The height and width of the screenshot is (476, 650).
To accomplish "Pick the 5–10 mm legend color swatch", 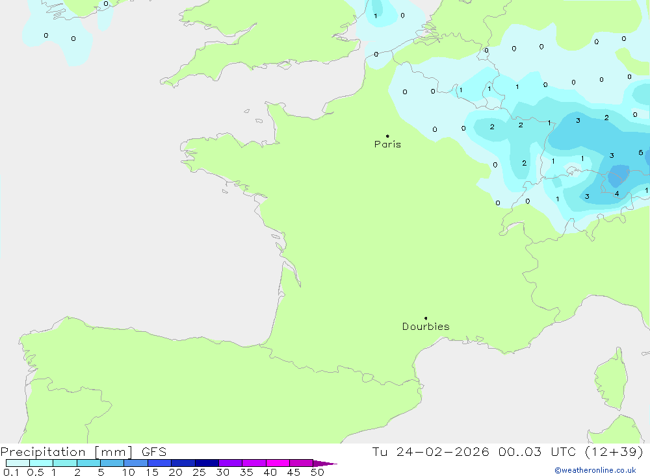I will 112,463.
